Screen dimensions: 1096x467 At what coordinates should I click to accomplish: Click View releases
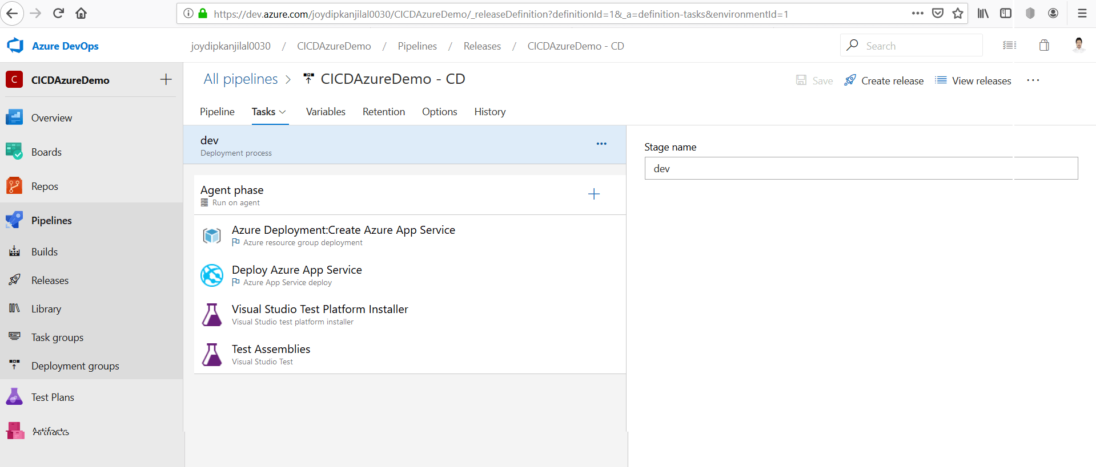(x=973, y=80)
